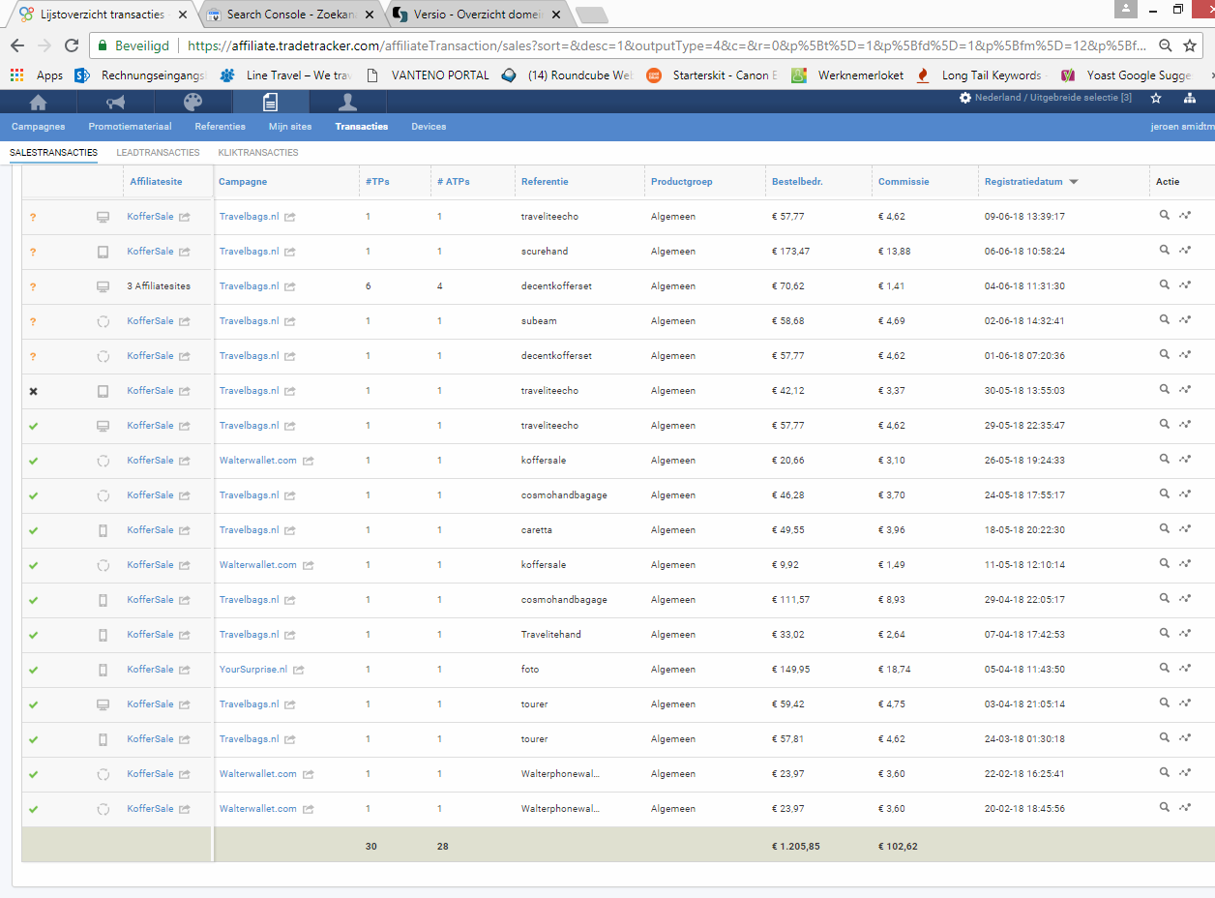
Task: Select the Salestransacties tab
Action: pos(53,153)
